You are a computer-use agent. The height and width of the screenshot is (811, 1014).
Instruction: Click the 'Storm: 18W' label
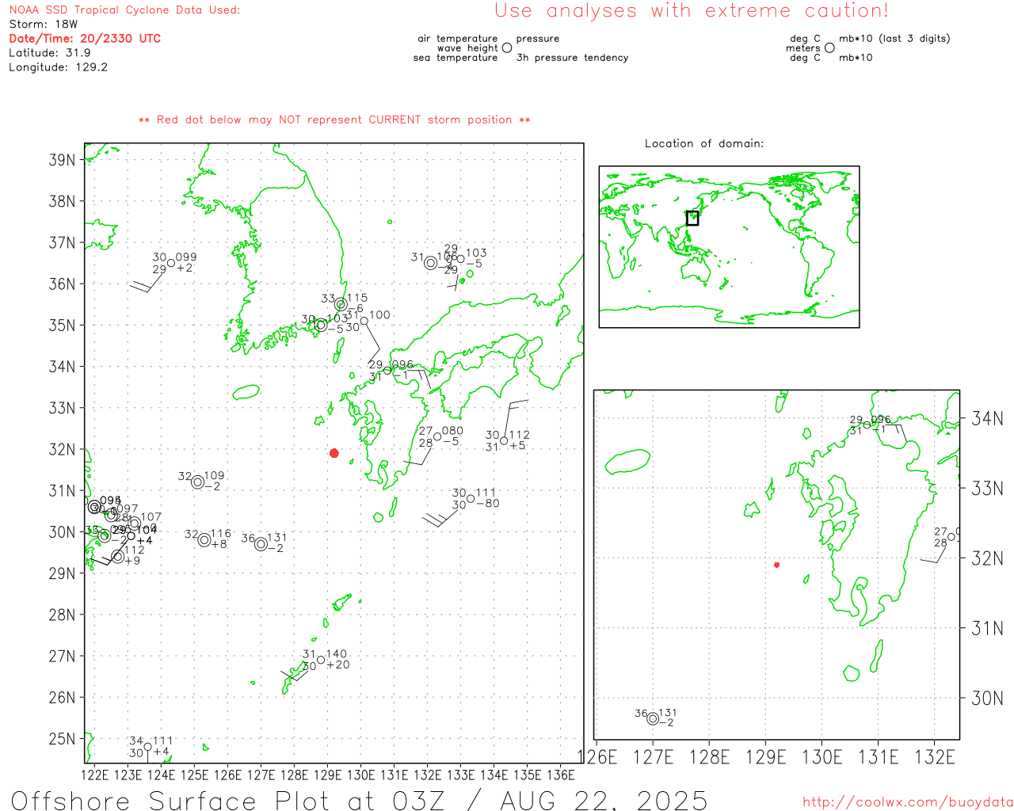click(x=44, y=24)
